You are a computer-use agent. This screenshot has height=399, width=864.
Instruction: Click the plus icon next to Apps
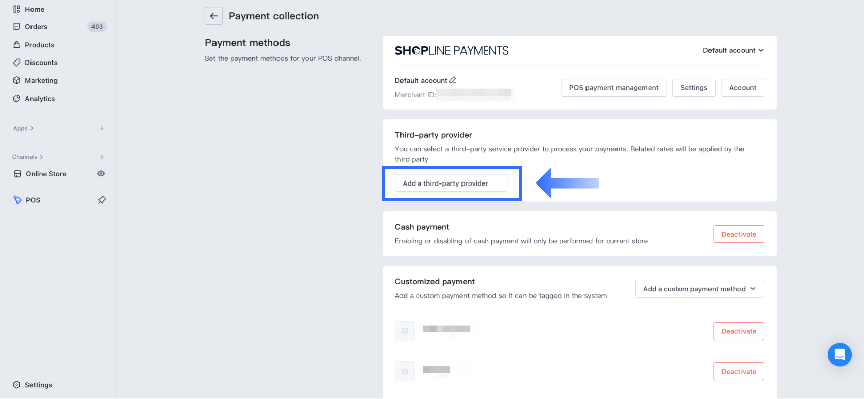[102, 128]
